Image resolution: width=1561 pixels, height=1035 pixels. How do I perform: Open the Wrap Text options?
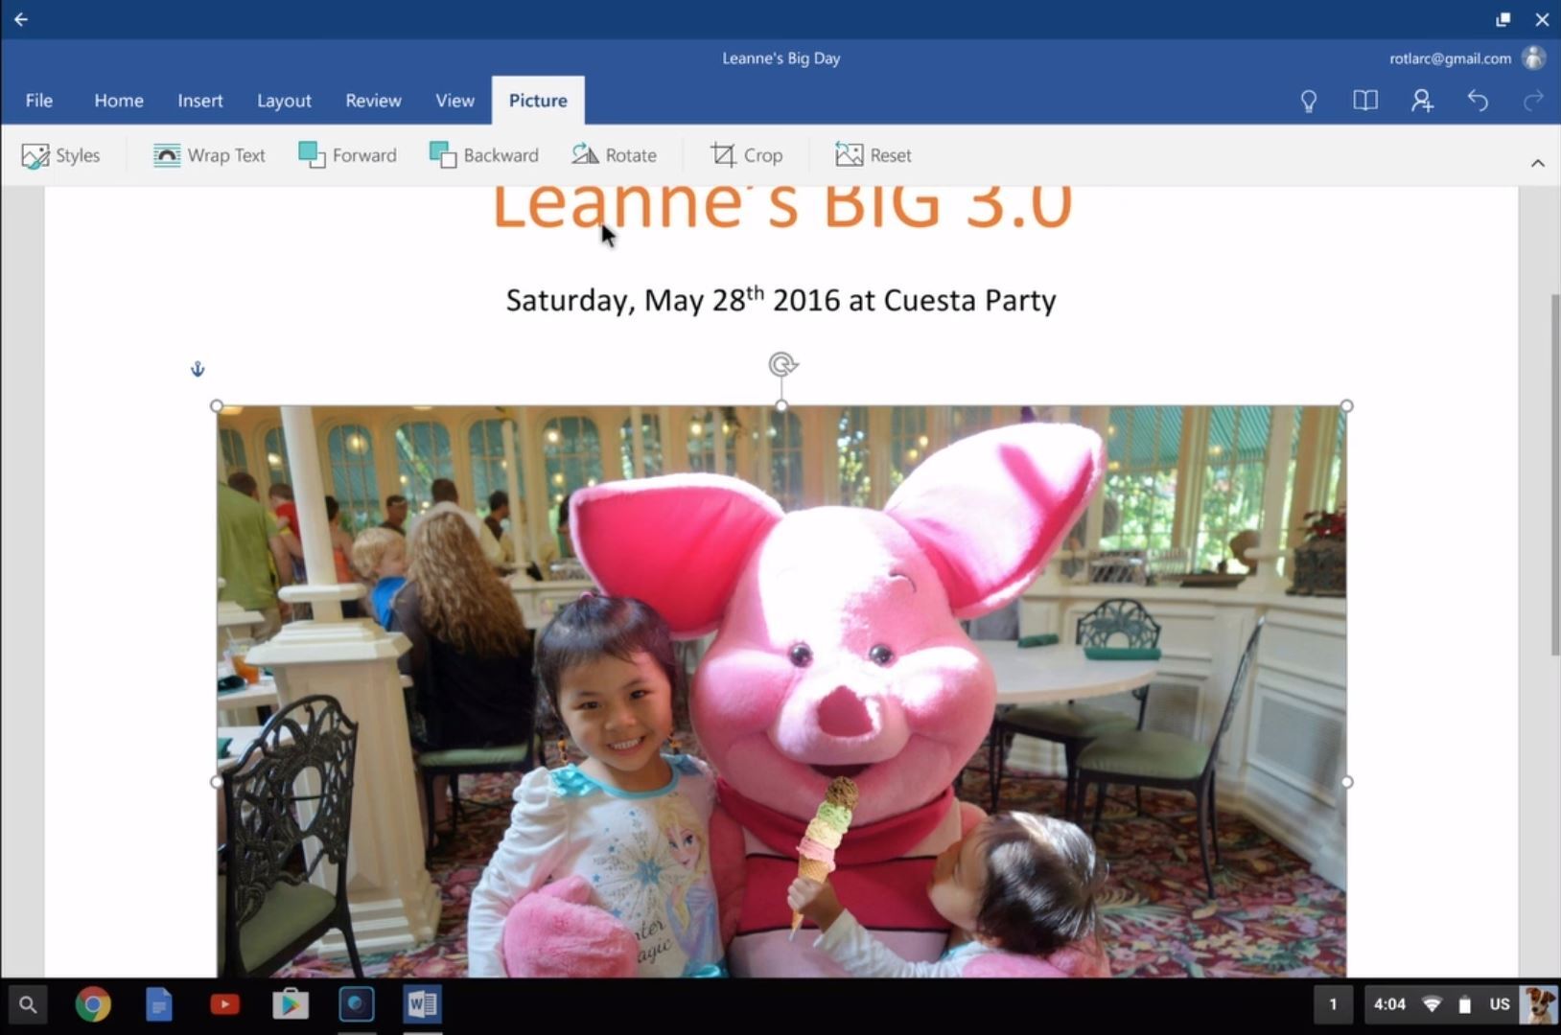[x=209, y=155]
